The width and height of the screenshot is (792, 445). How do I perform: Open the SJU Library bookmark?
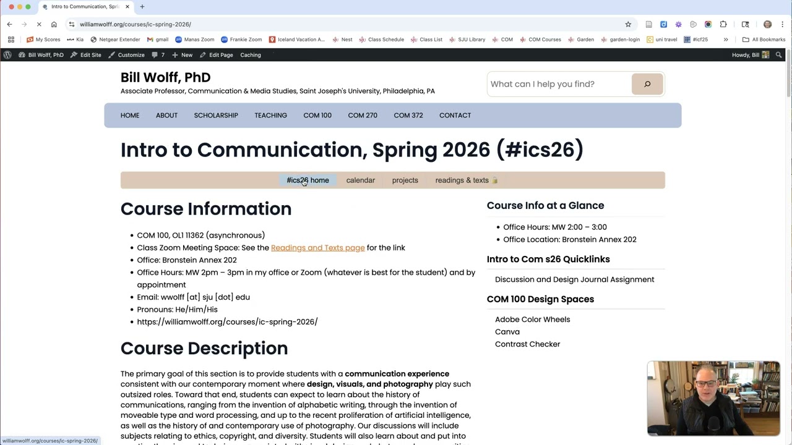[467, 40]
